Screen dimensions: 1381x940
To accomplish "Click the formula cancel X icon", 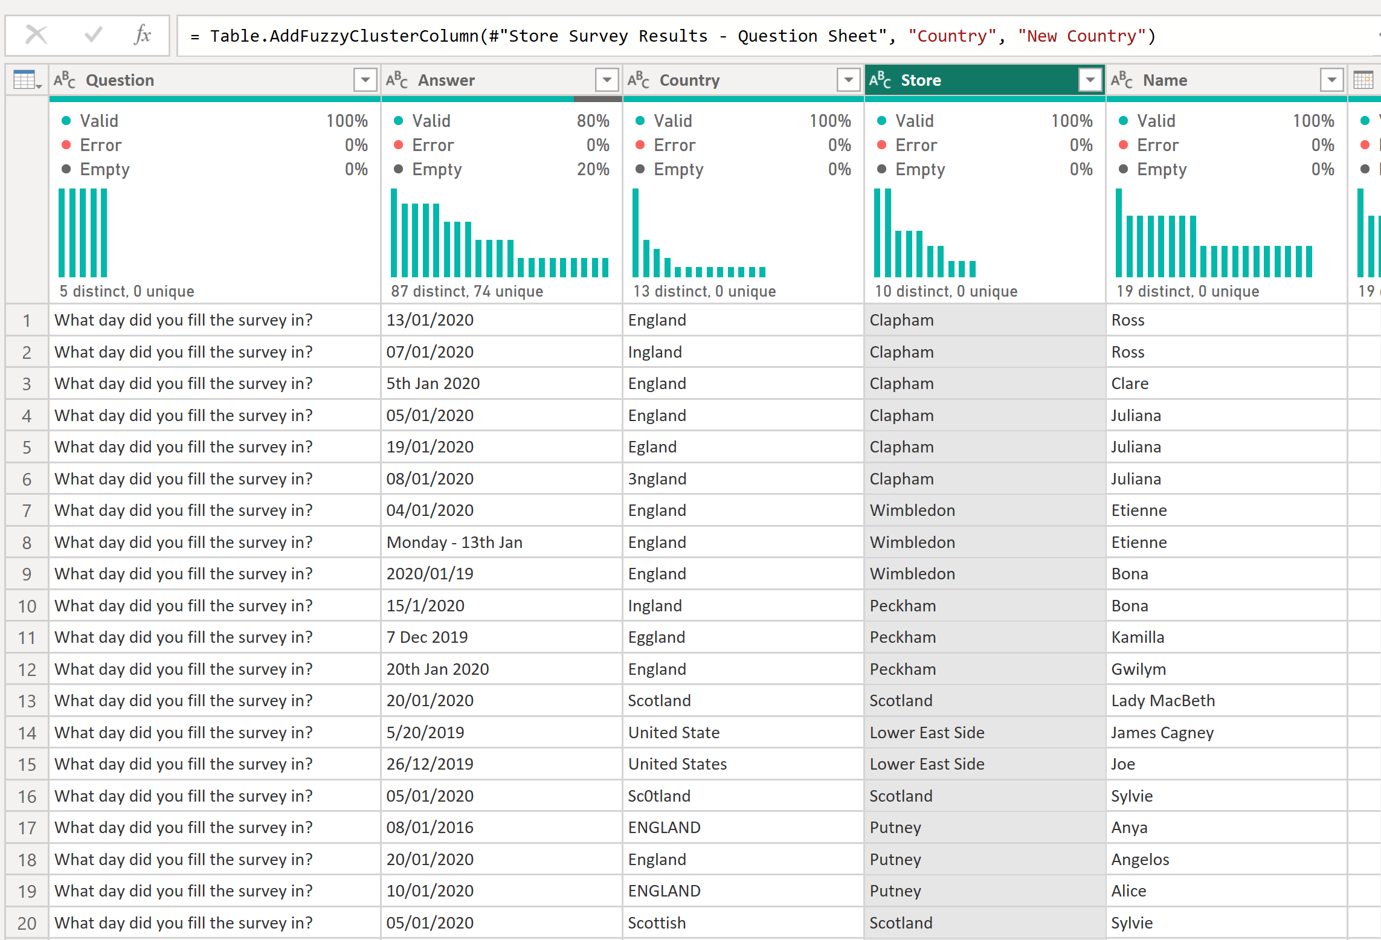I will [x=36, y=35].
